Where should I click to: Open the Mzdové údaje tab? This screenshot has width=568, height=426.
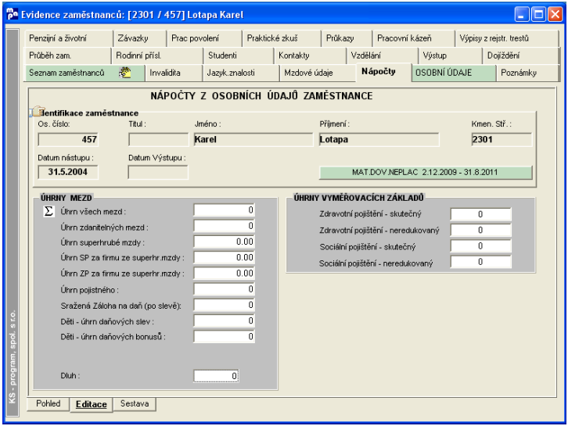click(318, 73)
